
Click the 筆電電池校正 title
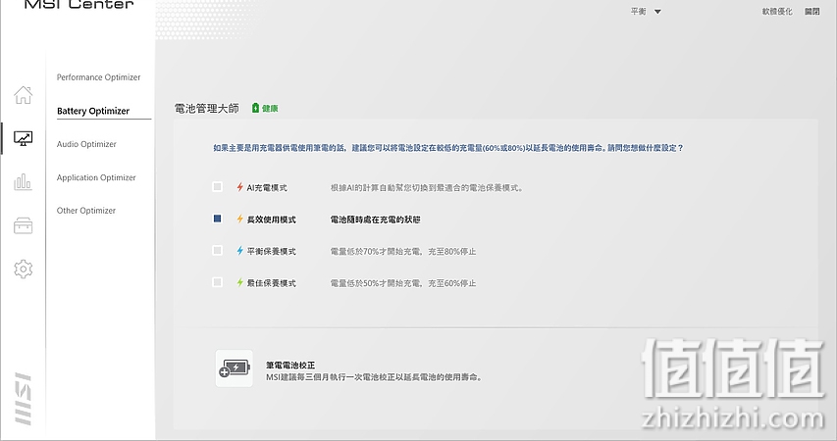[290, 366]
